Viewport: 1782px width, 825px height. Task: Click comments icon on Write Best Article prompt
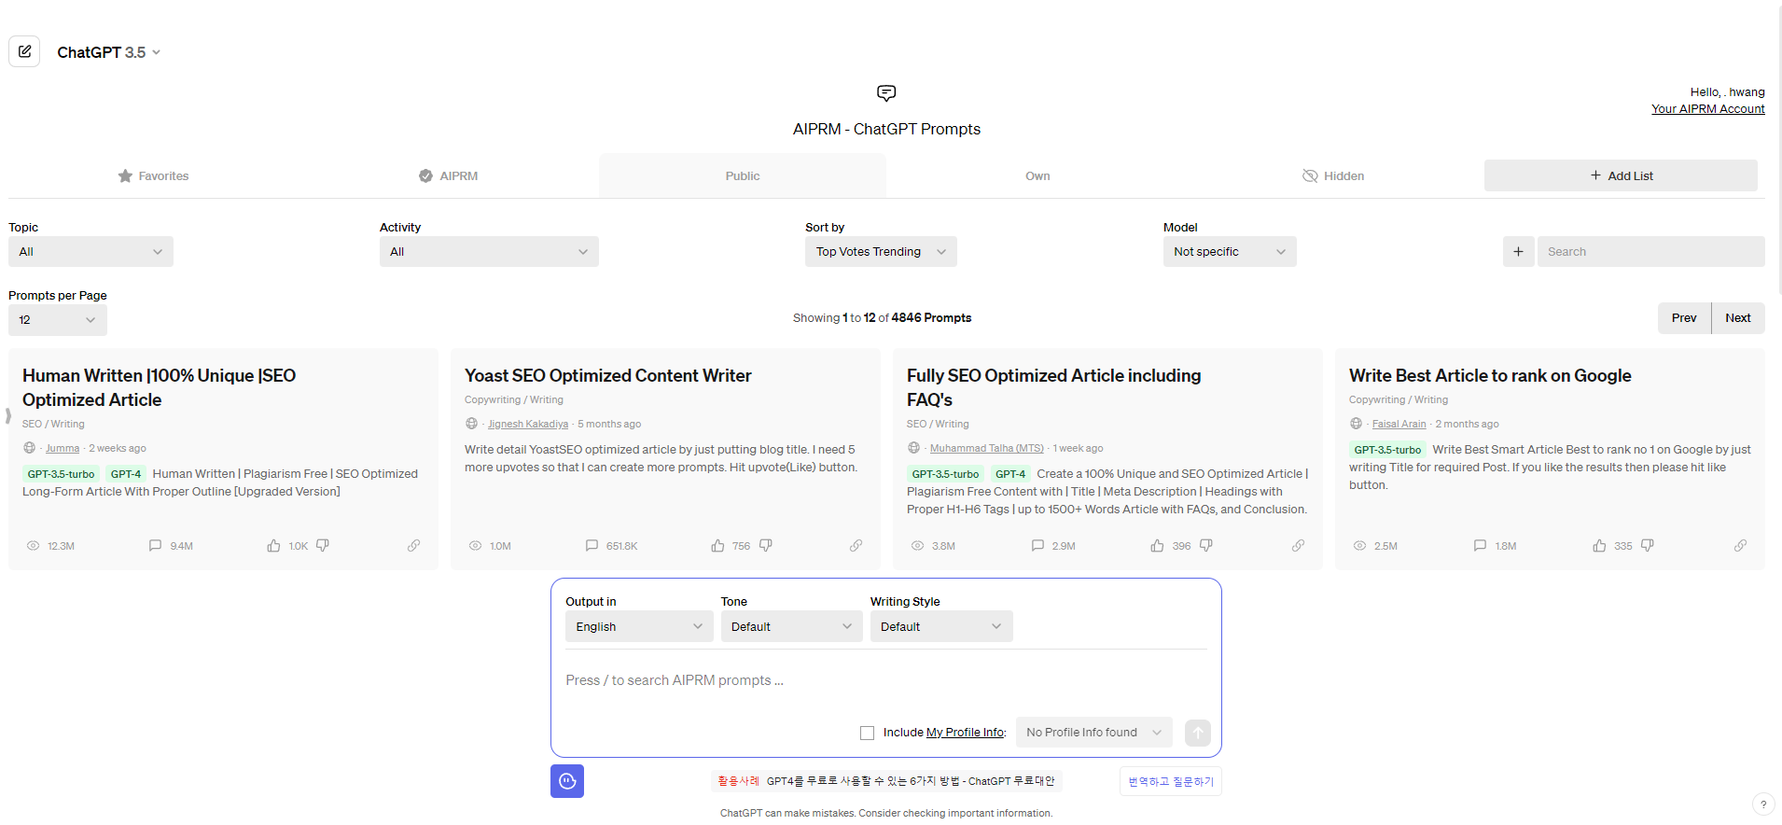tap(1480, 545)
